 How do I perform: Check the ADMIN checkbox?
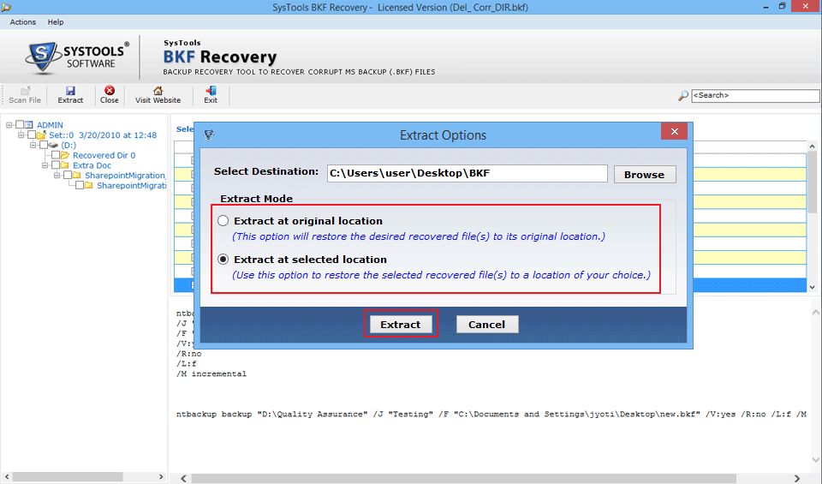pyautogui.click(x=20, y=125)
